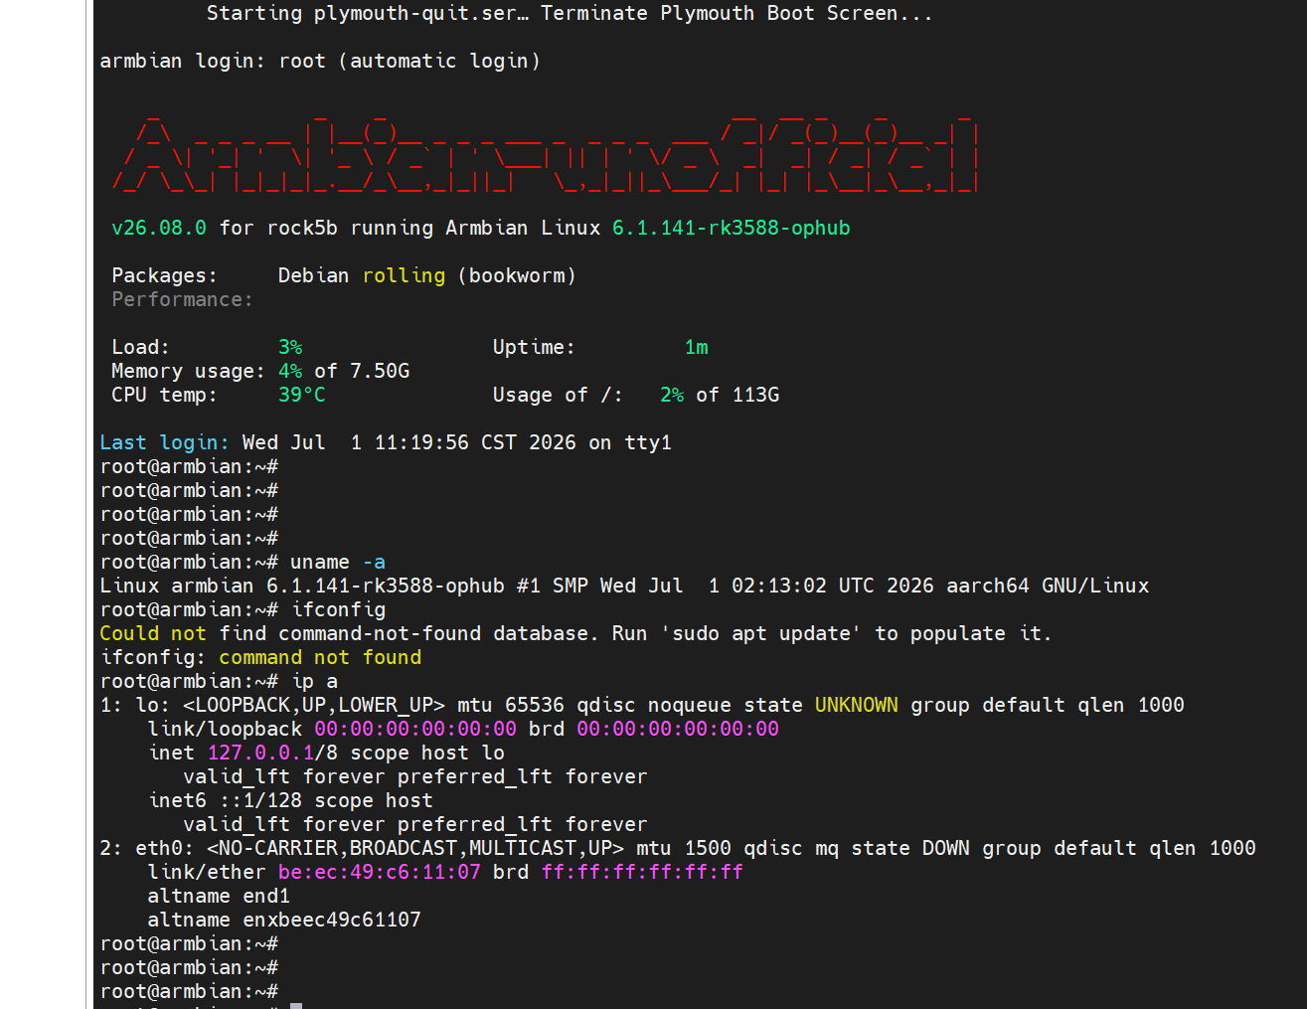
Task: Select the green version number "v26.08.0"
Action: click(x=159, y=229)
